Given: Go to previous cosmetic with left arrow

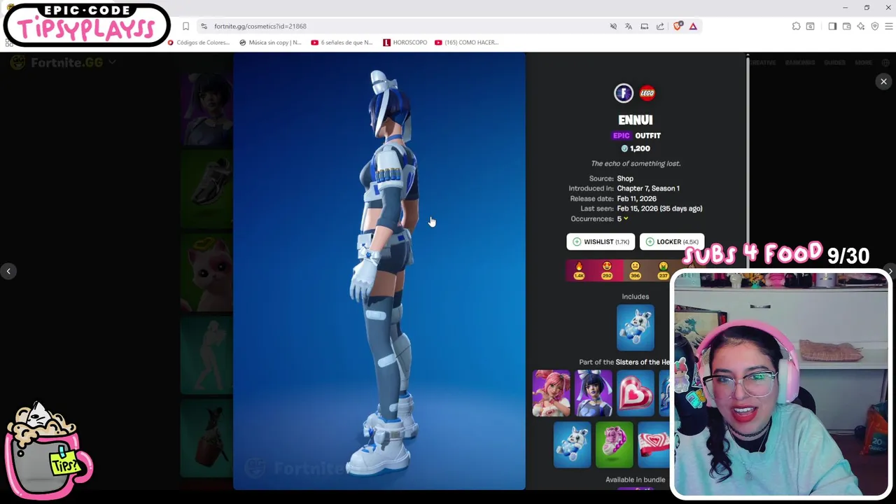Looking at the screenshot, I should (8, 271).
